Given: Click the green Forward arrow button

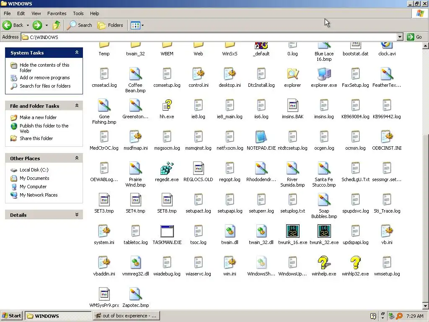Looking at the screenshot, I should [x=37, y=25].
